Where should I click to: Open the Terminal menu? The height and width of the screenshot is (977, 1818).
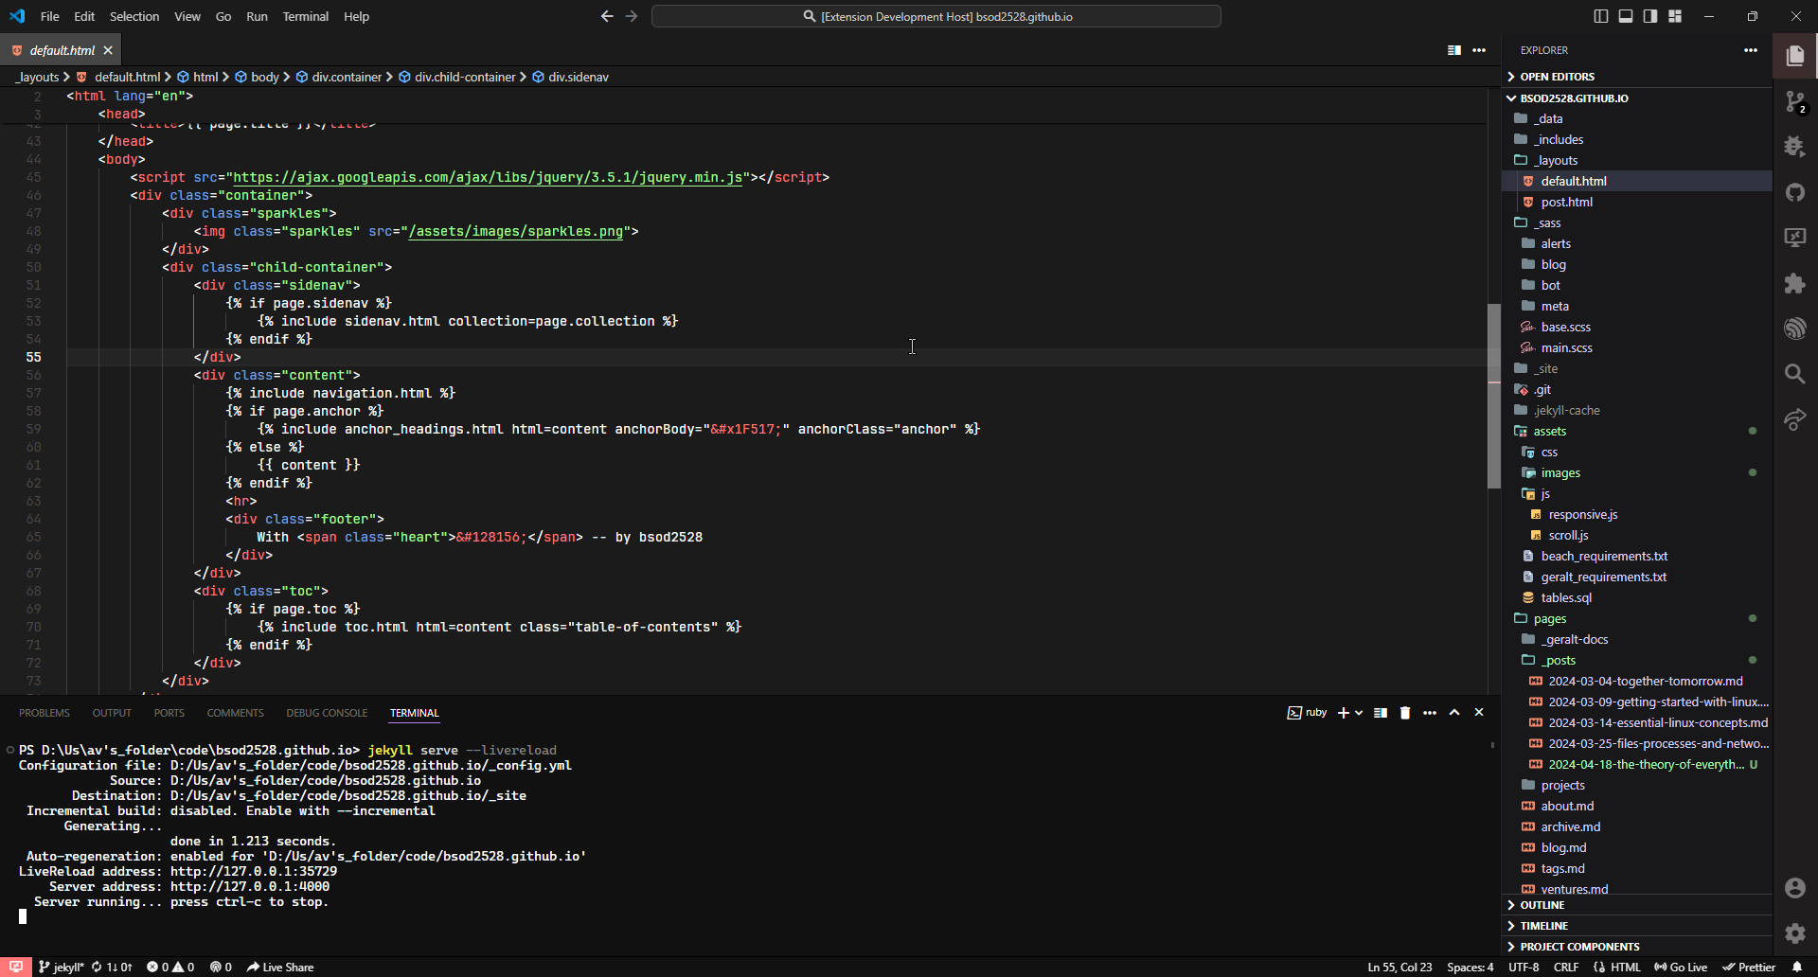point(305,16)
